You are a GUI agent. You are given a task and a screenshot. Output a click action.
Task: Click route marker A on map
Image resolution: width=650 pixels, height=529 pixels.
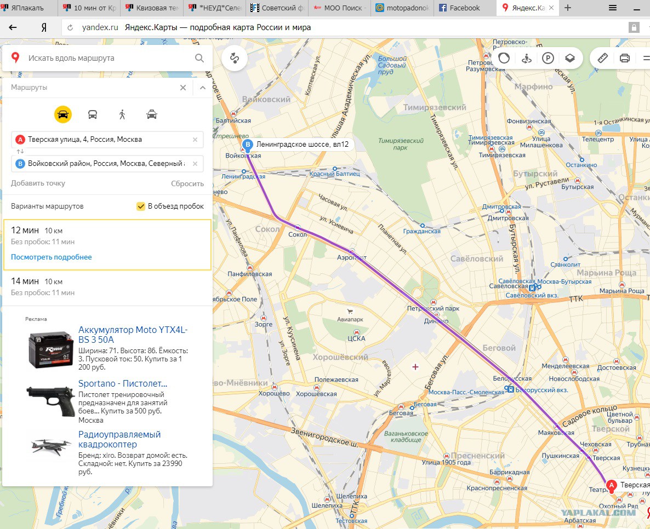[612, 485]
